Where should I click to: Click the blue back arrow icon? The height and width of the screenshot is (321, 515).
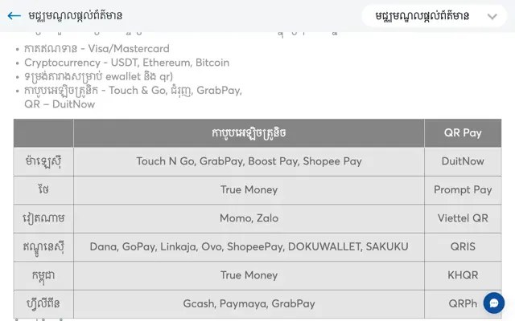14,15
